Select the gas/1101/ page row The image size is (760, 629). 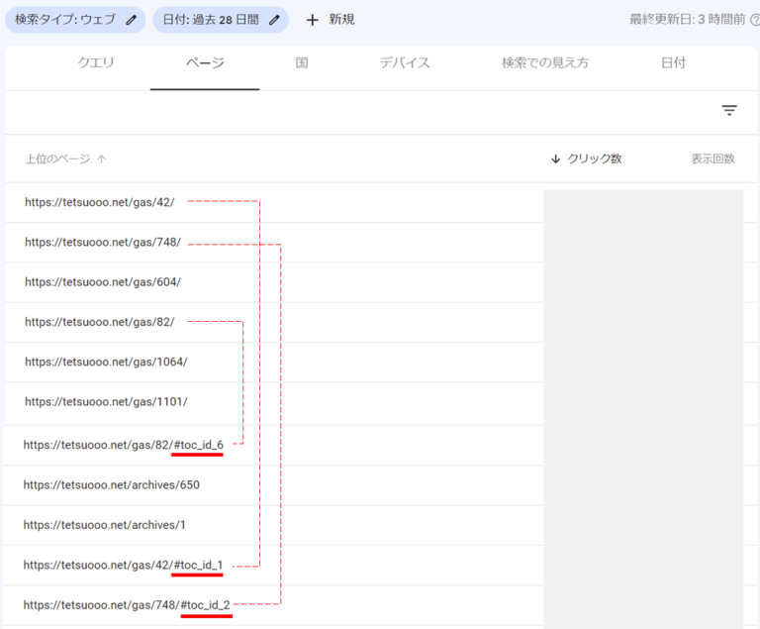(106, 401)
